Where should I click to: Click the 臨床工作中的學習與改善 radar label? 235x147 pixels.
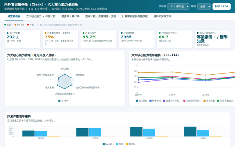coord(87,87)
